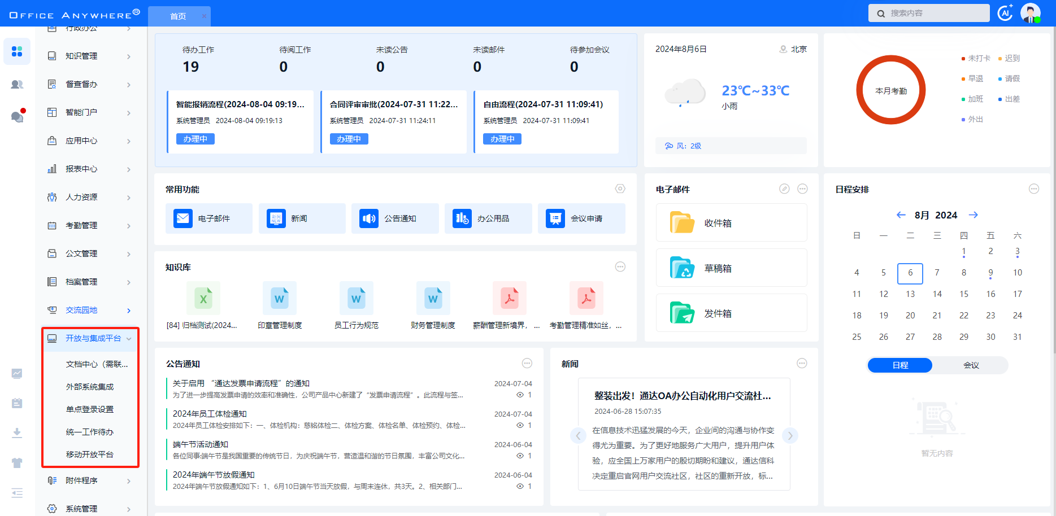Click the grid apps icon in left rail
Image resolution: width=1056 pixels, height=516 pixels.
(17, 51)
